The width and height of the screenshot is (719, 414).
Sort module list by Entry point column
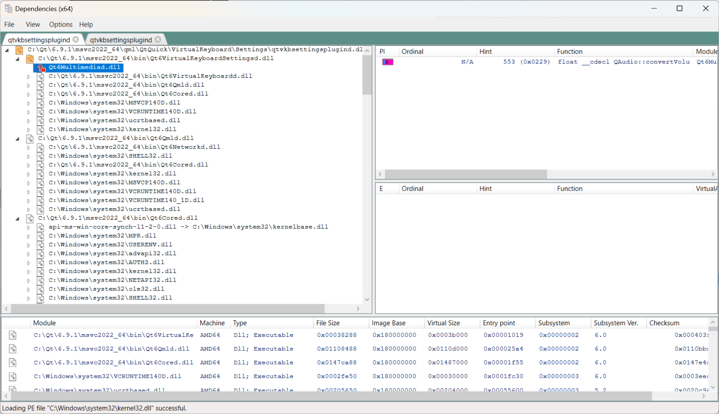tap(508, 323)
